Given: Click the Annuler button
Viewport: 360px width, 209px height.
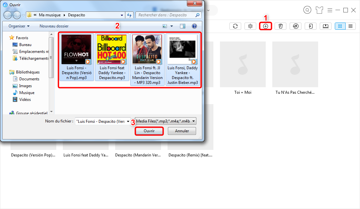Looking at the screenshot, I should pyautogui.click(x=182, y=131).
